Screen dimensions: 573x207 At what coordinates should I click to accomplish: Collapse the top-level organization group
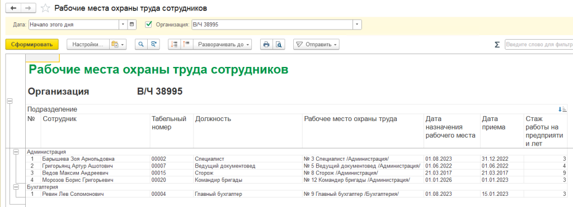pyautogui.click(x=10, y=101)
